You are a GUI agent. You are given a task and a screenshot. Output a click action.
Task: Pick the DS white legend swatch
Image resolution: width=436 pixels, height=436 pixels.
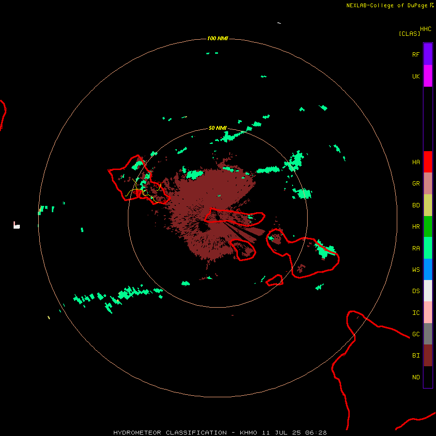coord(428,291)
